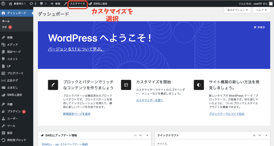The width and height of the screenshot is (274, 146).
Task: Move SWELLアップデート情報 panel up
Action: [135, 135]
